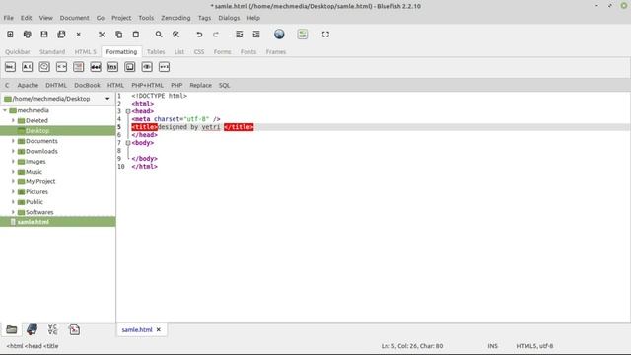The height and width of the screenshot is (355, 631).
Task: Insert an ins tag with the ins icon
Action: (112, 67)
